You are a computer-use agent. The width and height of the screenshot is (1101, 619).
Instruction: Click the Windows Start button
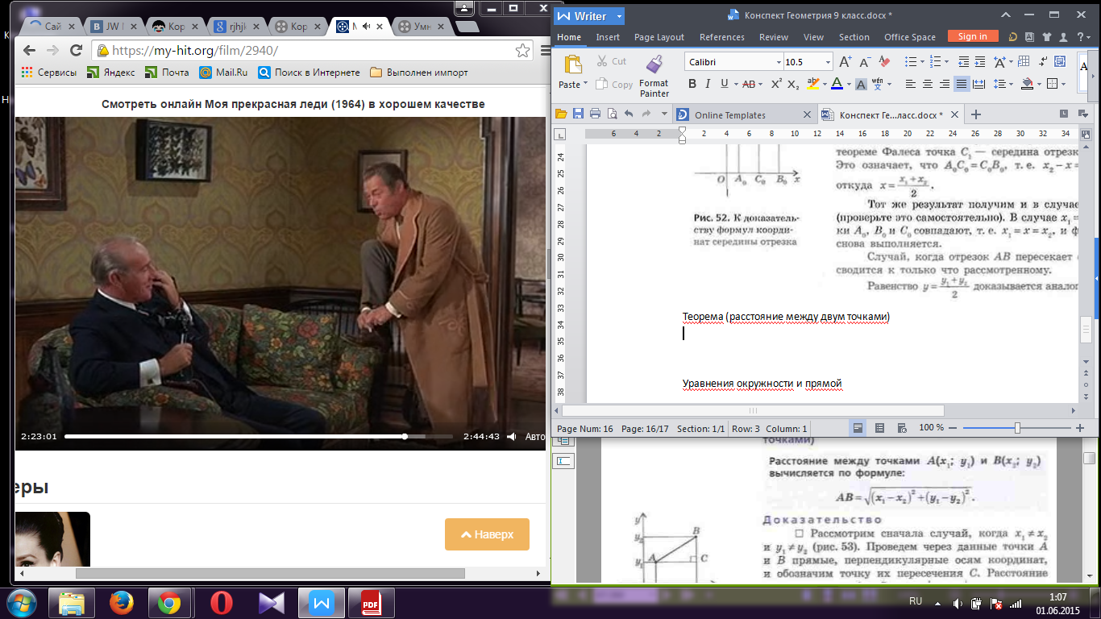[x=22, y=602]
